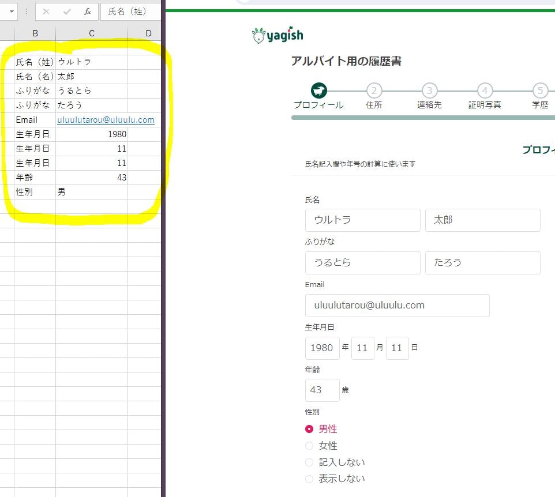Click the birth month field before 月
The image size is (555, 497).
tap(362, 348)
